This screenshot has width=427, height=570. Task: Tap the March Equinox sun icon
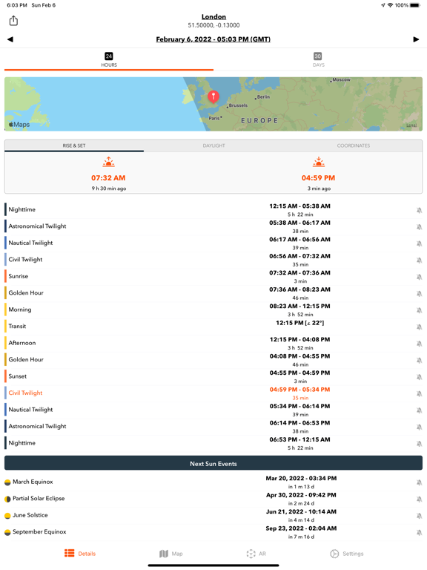click(x=7, y=482)
